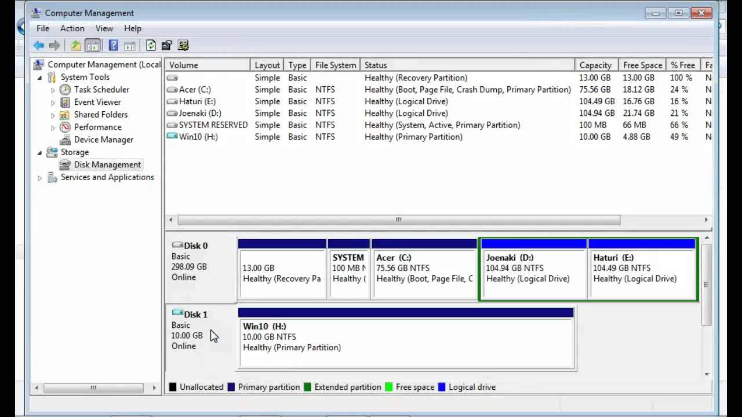
Task: Click the Disk 1 drive icon
Action: pyautogui.click(x=177, y=313)
